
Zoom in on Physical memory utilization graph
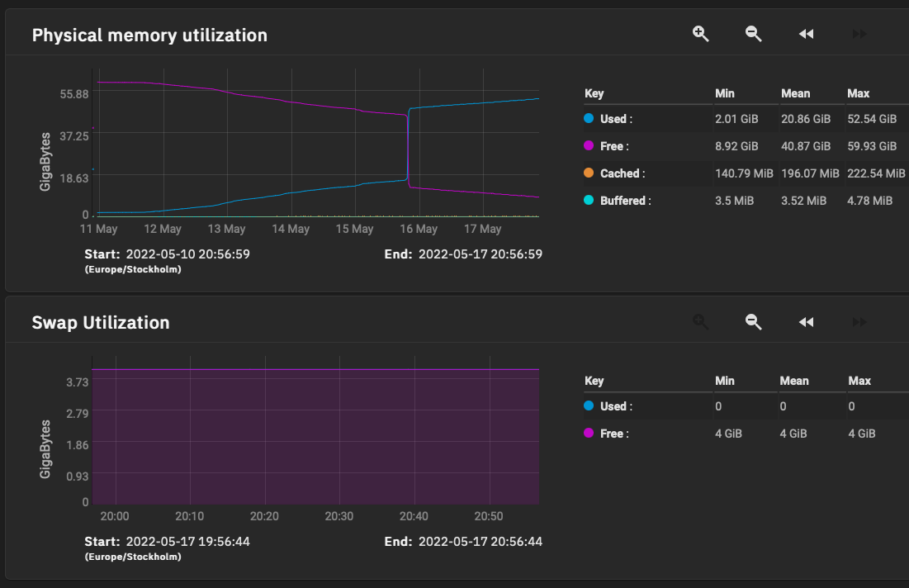pos(701,34)
